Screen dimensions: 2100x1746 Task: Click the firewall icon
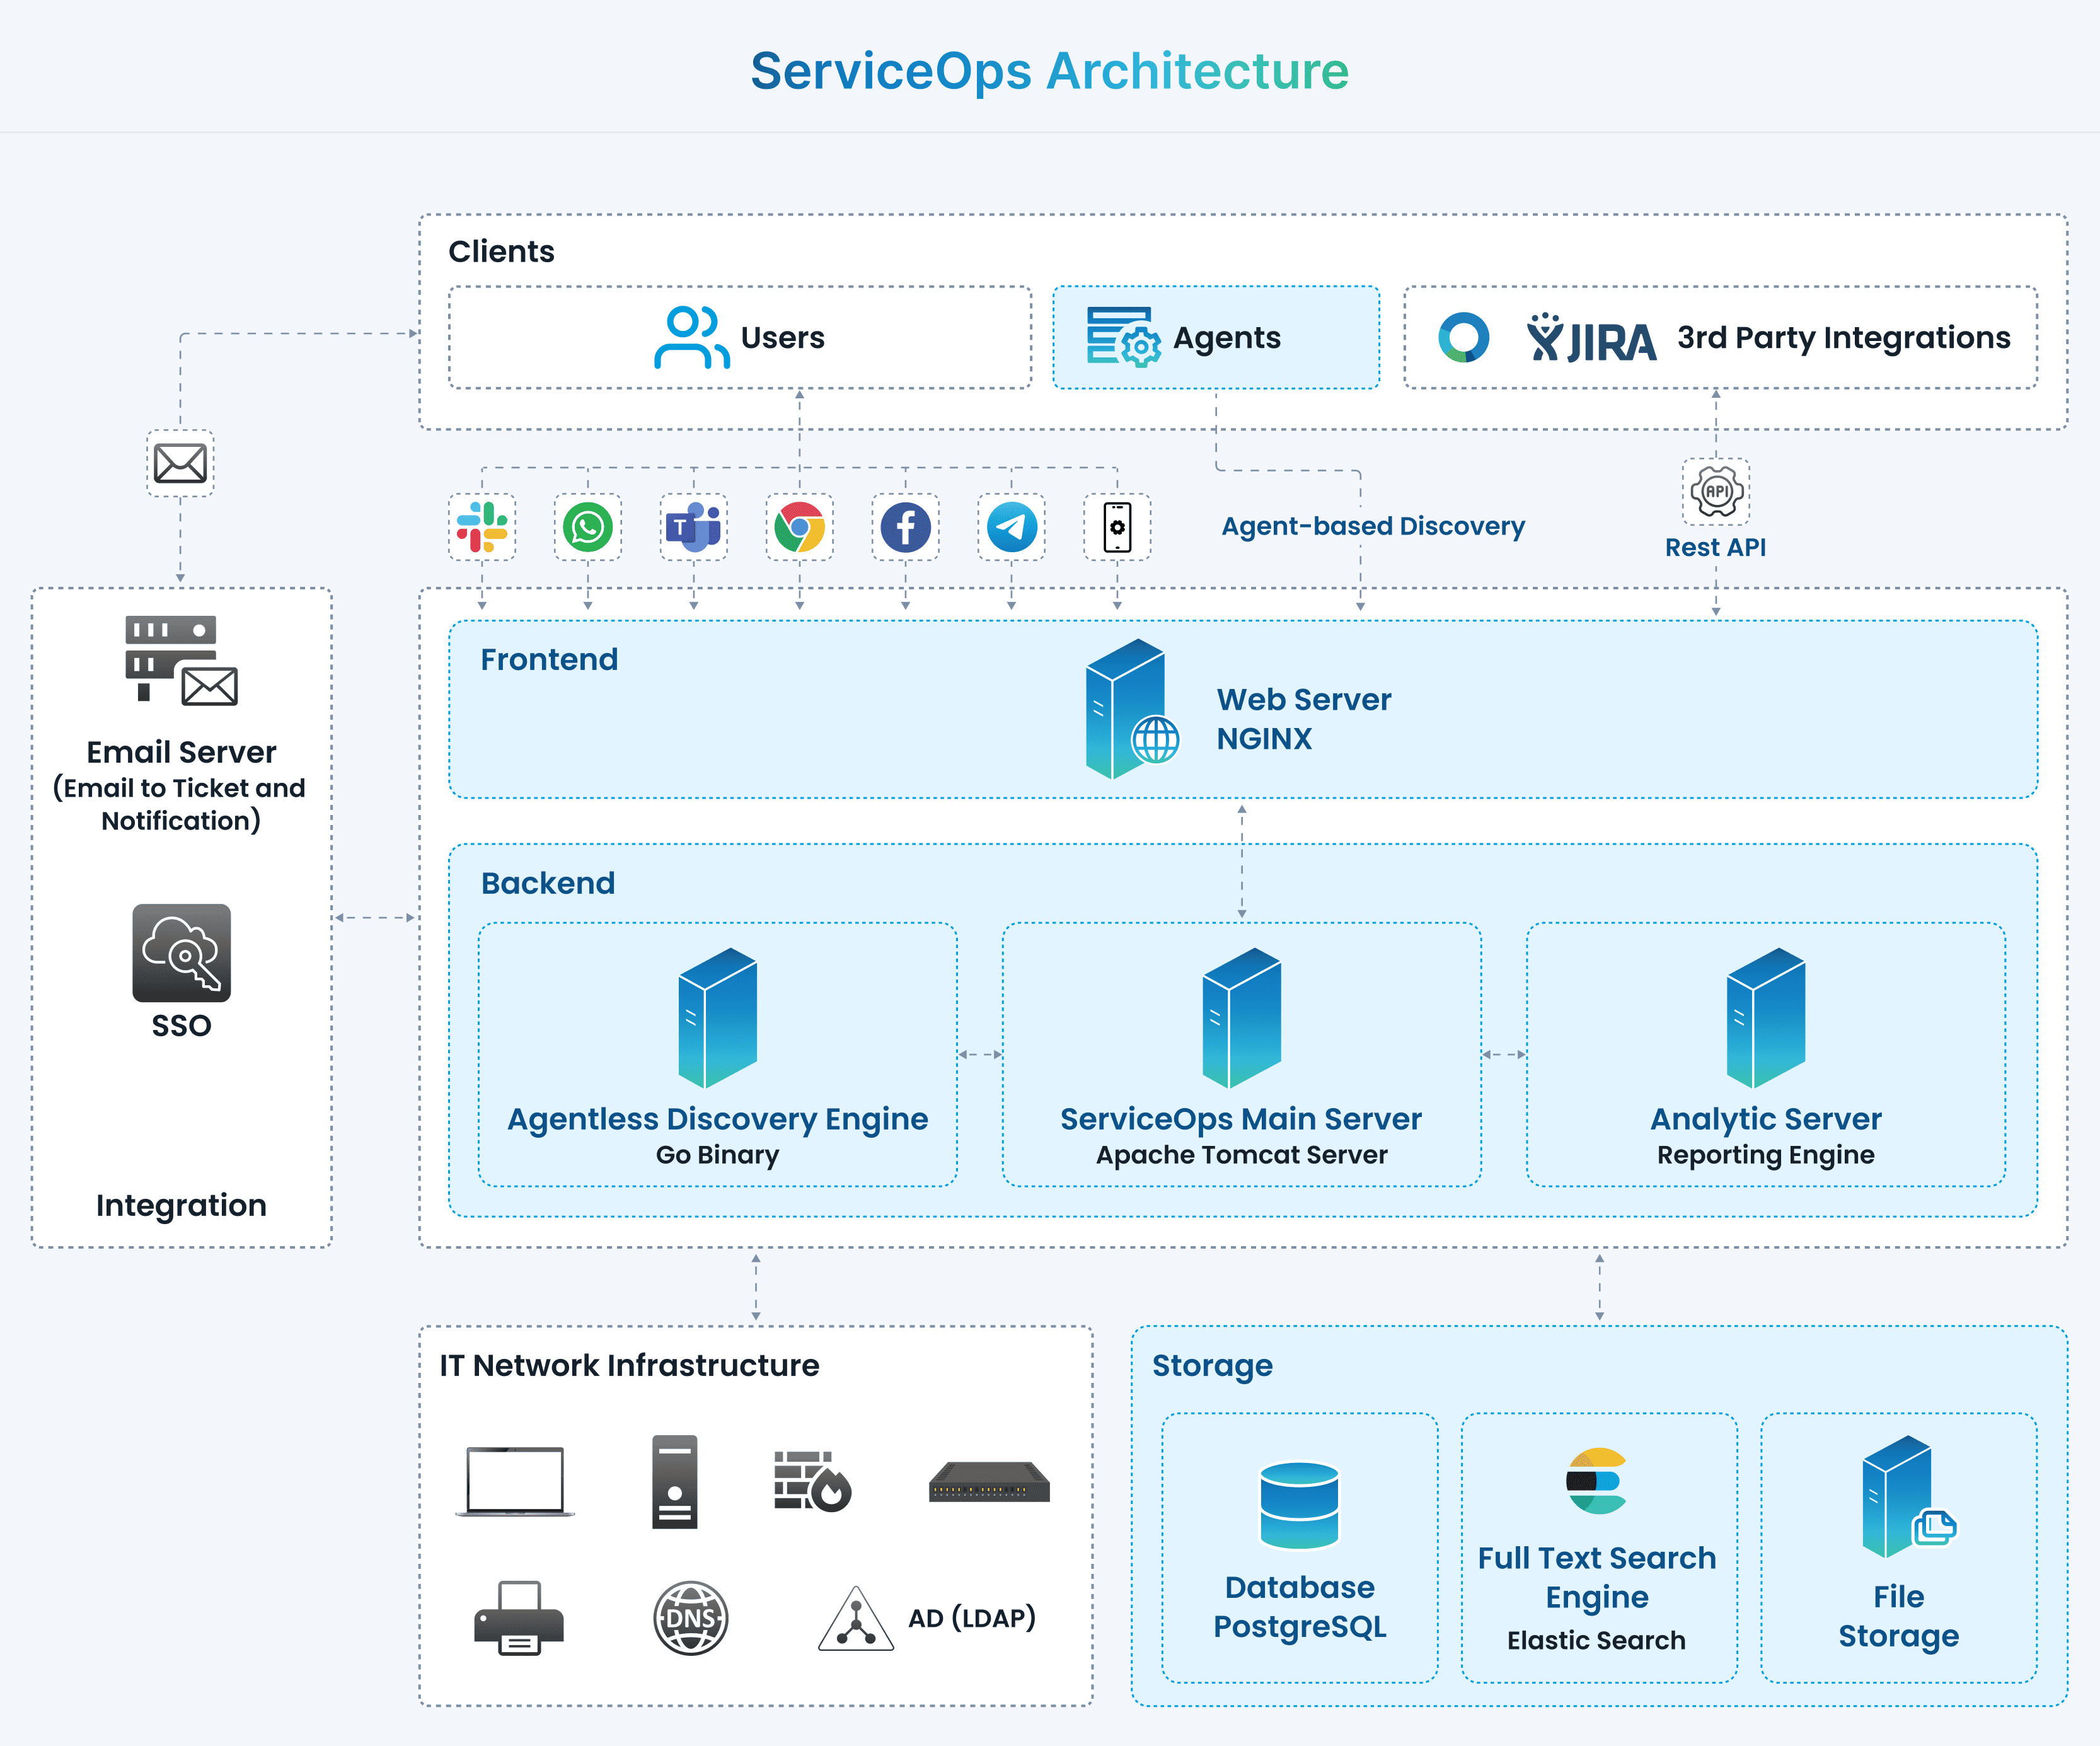(812, 1482)
